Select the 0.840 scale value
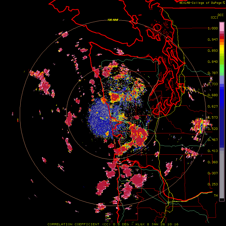This screenshot has height=226, width=226. pyautogui.click(x=213, y=62)
